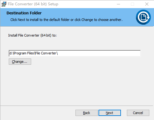Image resolution: width=154 pixels, height=120 pixels.
Task: Click the greyed-out maximize window button
Action: pyautogui.click(x=132, y=4)
